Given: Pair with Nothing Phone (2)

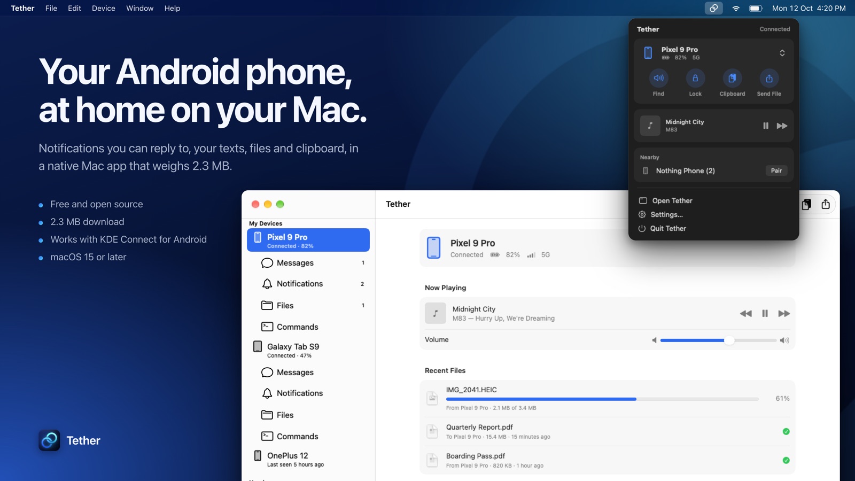Looking at the screenshot, I should 776,170.
